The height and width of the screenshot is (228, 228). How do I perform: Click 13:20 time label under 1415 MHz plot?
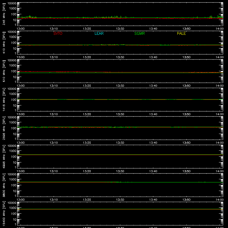87,114
